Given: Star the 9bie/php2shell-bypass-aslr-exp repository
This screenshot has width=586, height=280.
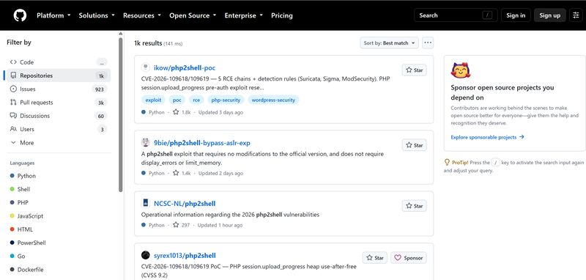Looking at the screenshot, I should (414, 145).
